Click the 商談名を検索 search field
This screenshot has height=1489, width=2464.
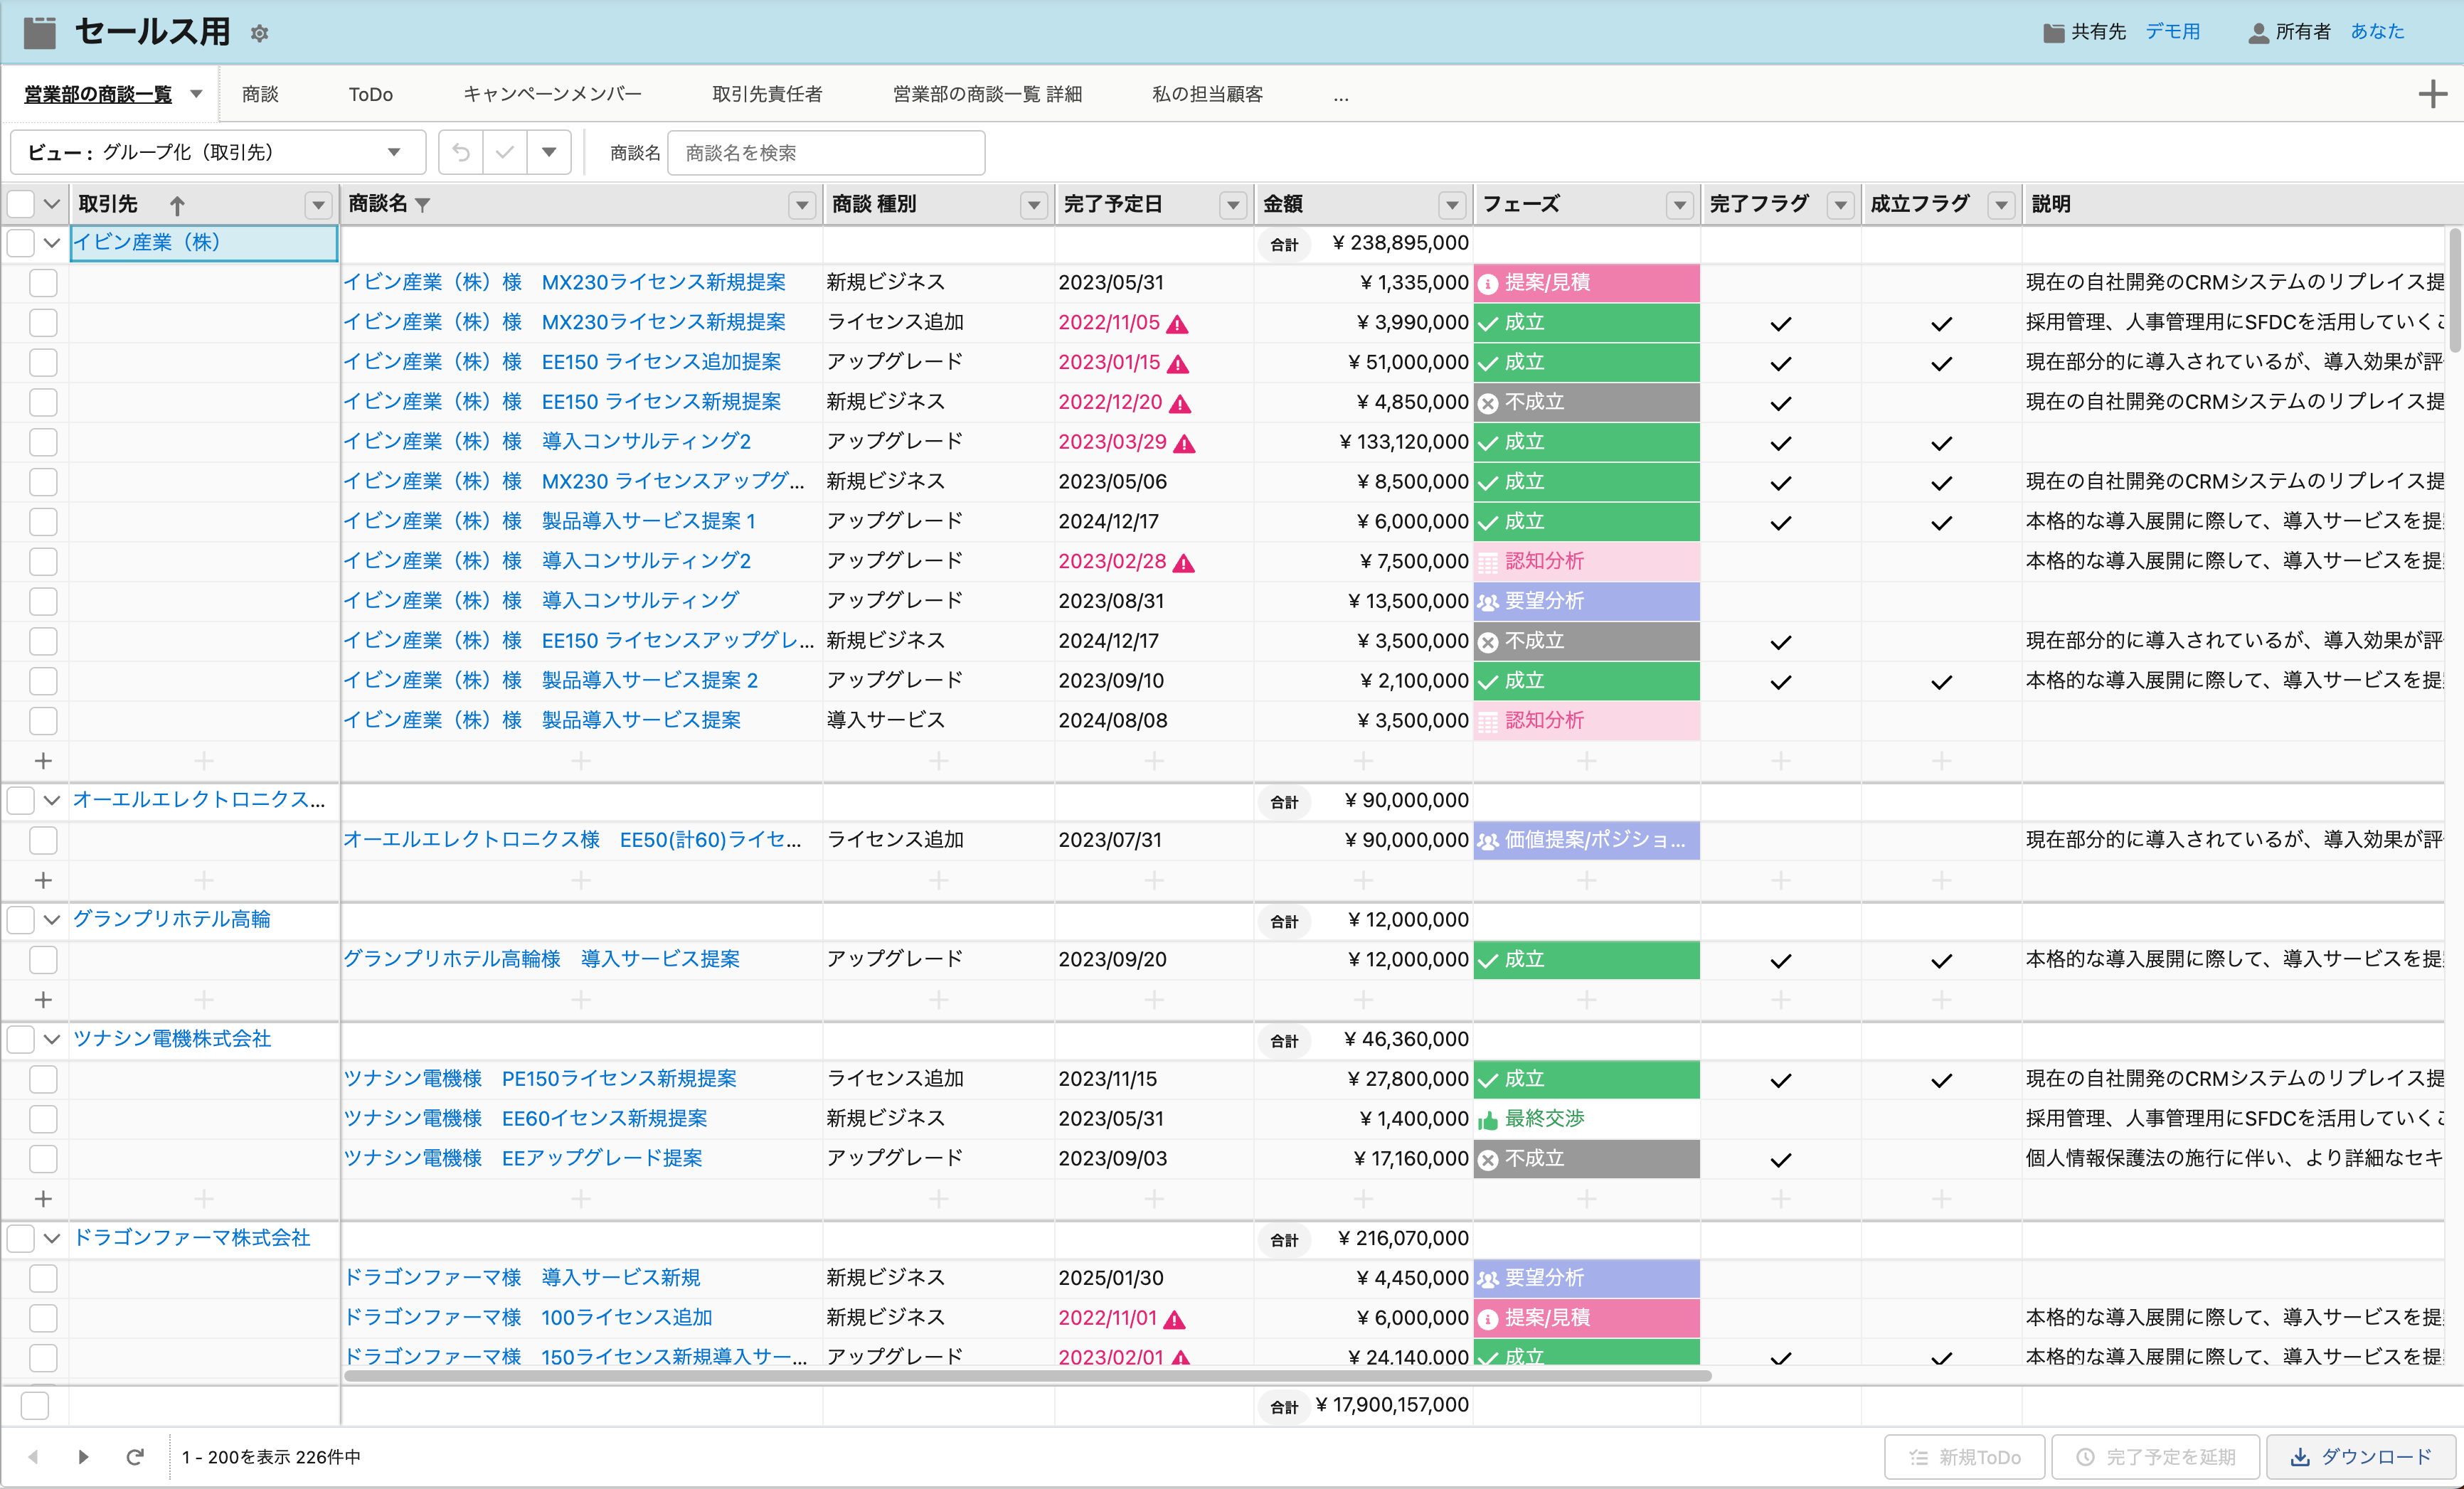click(825, 152)
